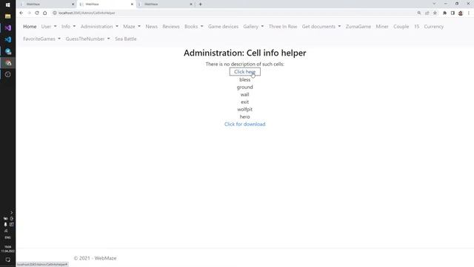Select the active middle WebMaze tab
The image size is (474, 267).
click(107, 4)
